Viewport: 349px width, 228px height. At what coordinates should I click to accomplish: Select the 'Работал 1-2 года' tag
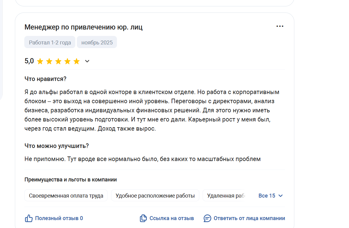click(x=50, y=42)
